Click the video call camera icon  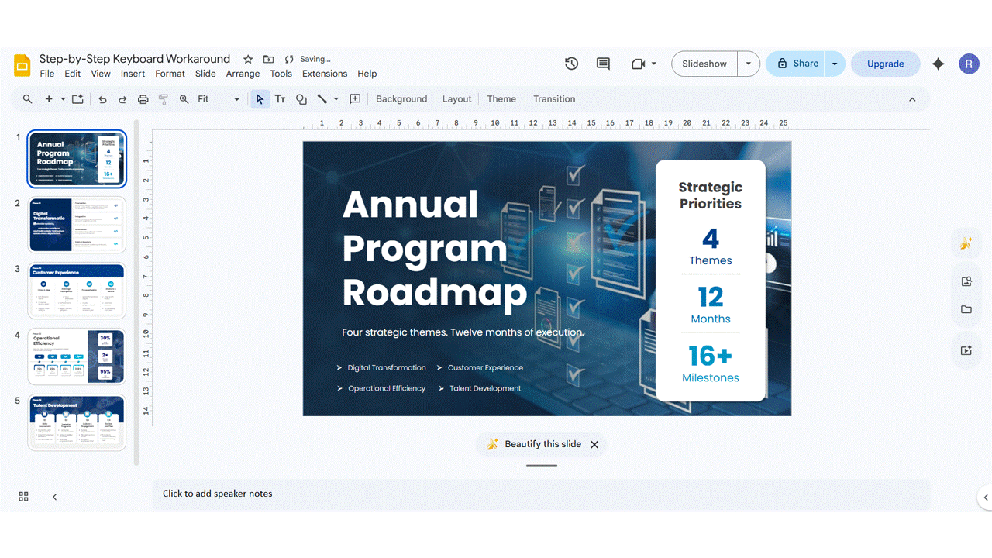(x=638, y=64)
